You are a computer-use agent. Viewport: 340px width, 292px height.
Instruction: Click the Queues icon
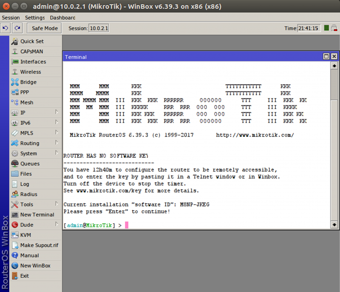(15, 164)
